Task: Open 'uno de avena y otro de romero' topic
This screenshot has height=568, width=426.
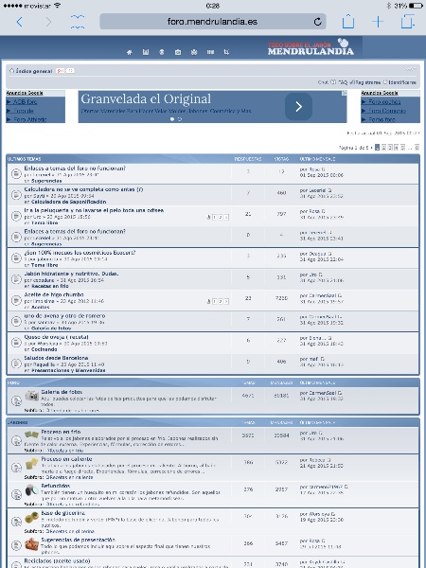Action: (64, 316)
